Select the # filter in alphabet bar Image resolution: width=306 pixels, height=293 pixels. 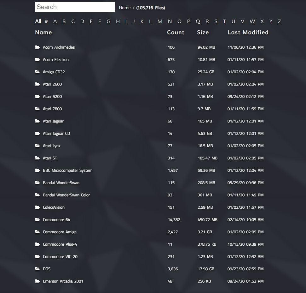tap(46, 21)
